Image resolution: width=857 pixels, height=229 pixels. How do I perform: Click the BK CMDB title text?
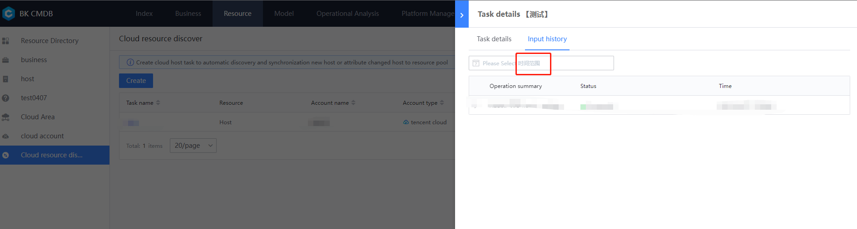pos(36,14)
